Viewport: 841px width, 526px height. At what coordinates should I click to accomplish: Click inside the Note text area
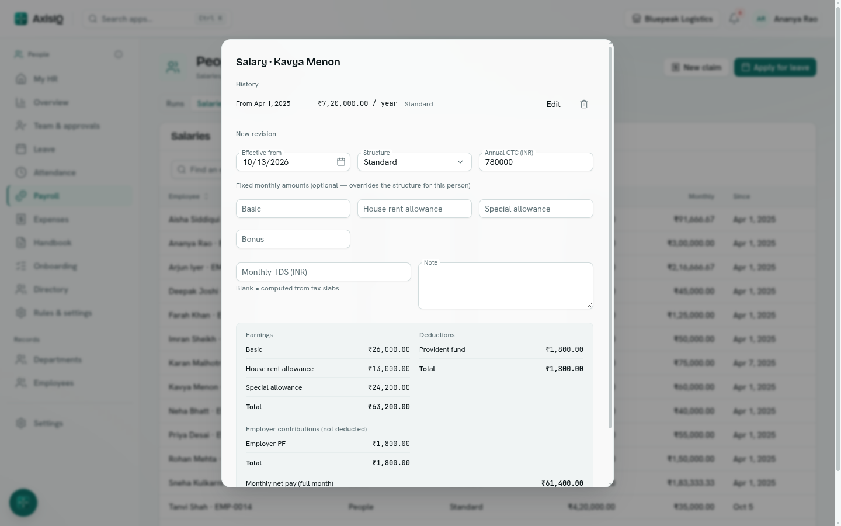pyautogui.click(x=506, y=286)
